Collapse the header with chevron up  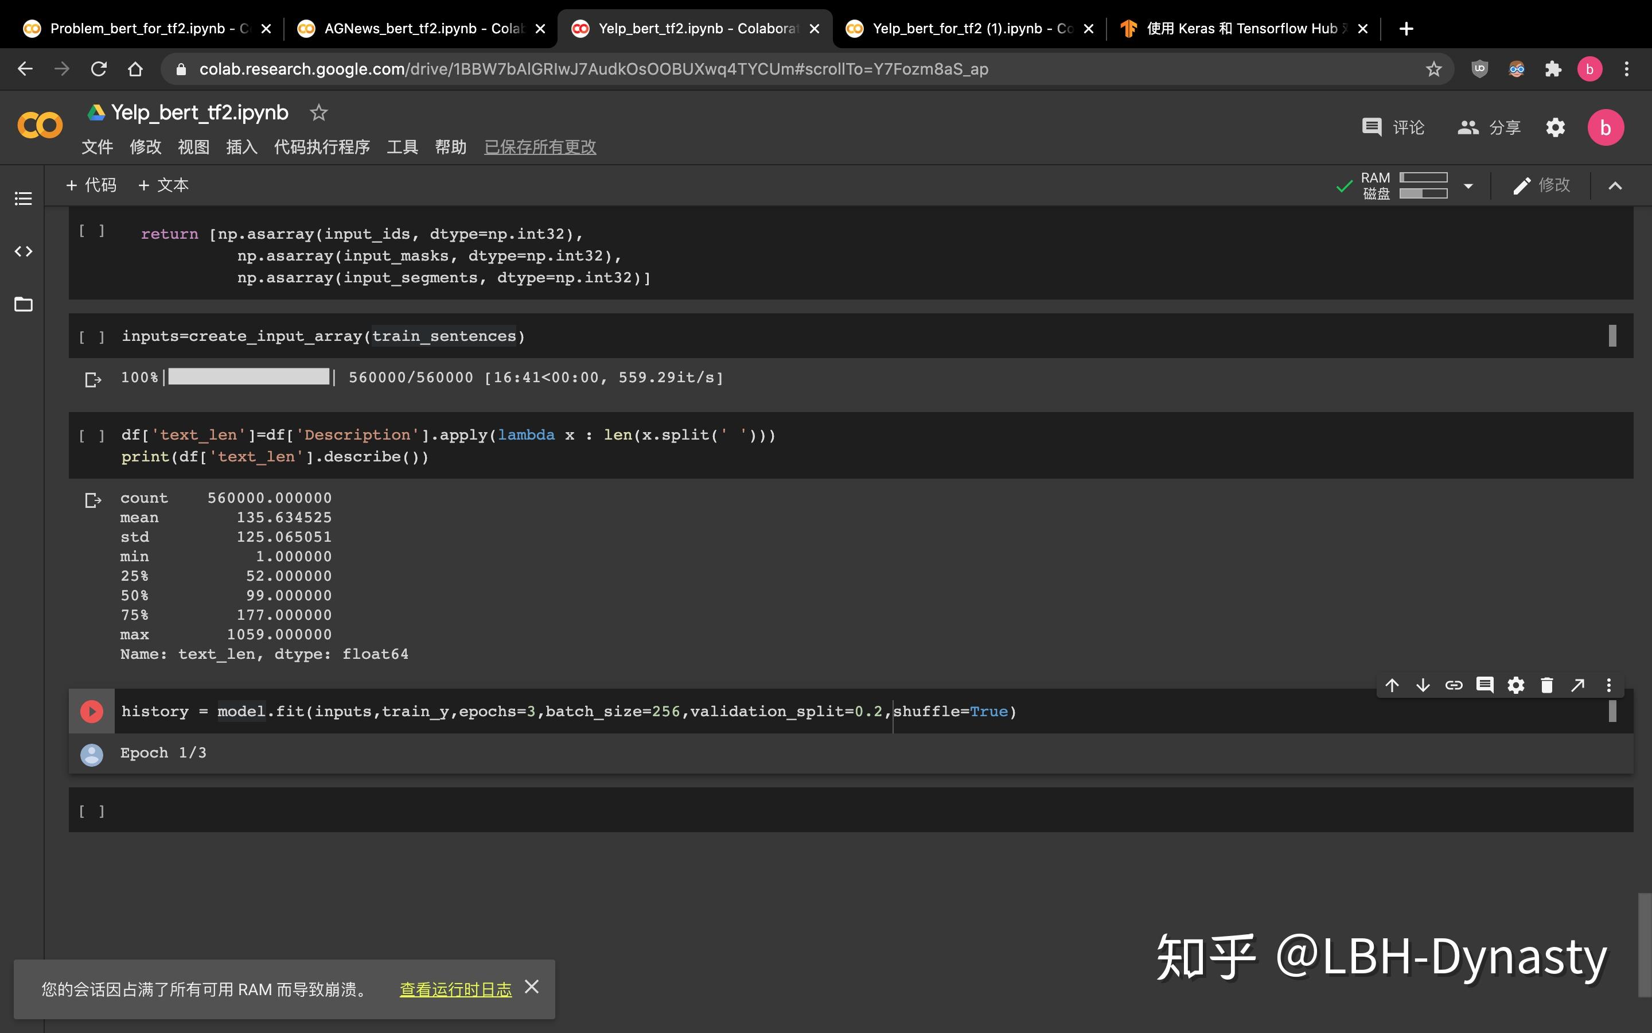[x=1615, y=186]
